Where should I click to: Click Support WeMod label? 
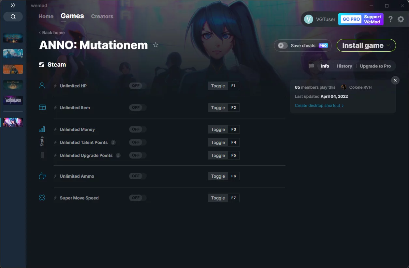(372, 19)
